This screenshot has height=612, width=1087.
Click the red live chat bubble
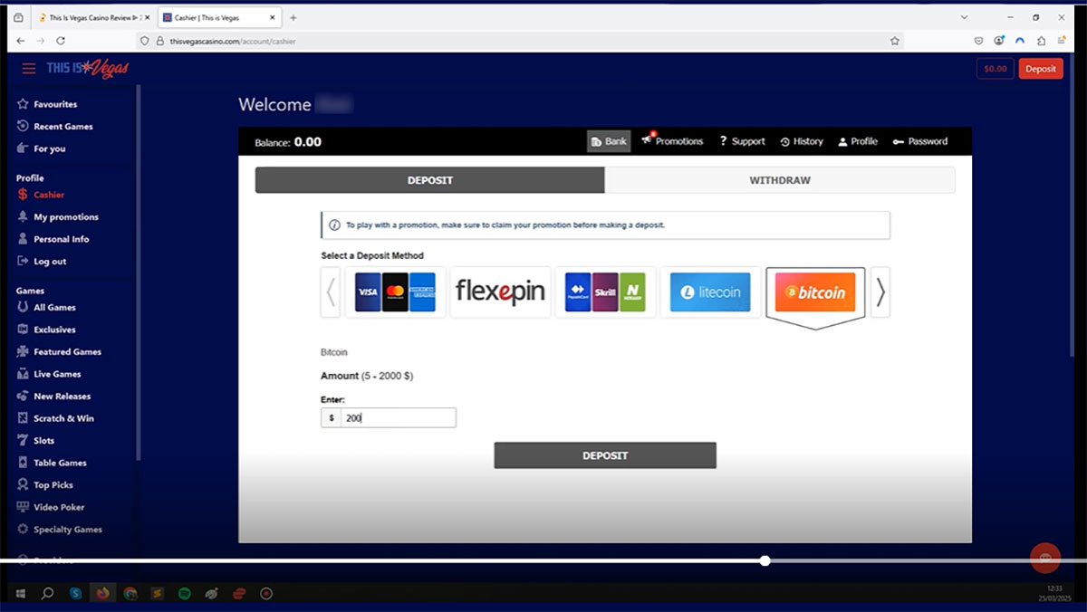1045,558
